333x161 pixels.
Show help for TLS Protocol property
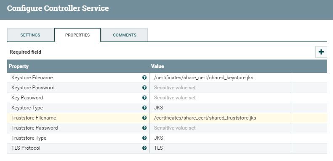[x=144, y=148]
